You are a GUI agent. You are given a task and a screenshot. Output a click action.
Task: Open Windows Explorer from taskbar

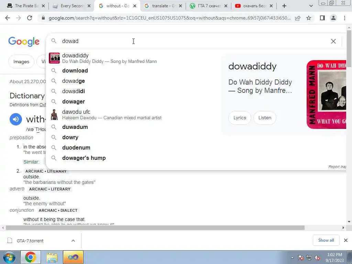(52, 257)
